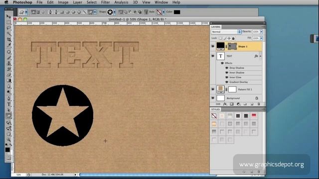Open the Fill slider arrow
The width and height of the screenshot is (319, 179).
point(261,38)
